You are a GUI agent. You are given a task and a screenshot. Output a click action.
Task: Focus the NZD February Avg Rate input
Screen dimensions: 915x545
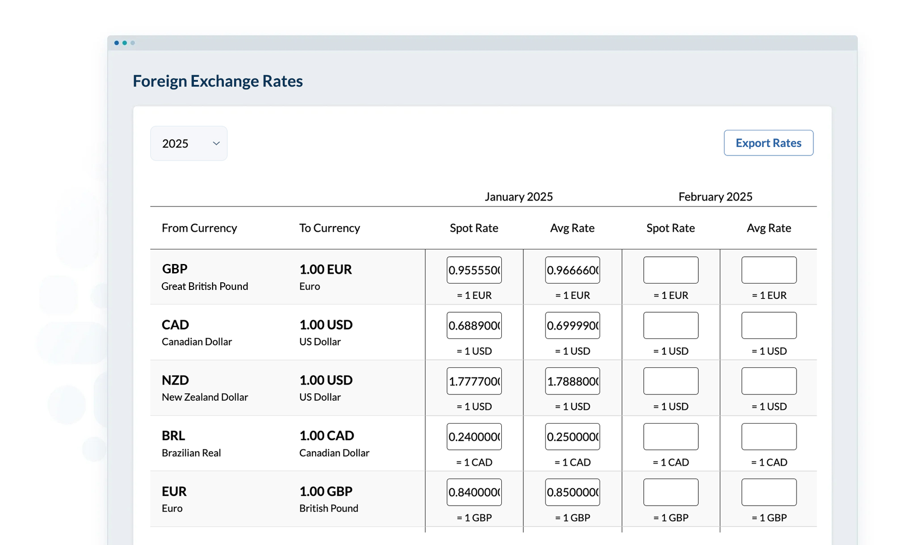[769, 381]
